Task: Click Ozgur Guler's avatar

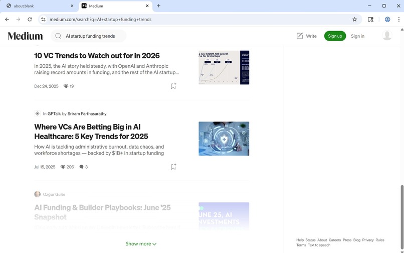Action: 38,194
